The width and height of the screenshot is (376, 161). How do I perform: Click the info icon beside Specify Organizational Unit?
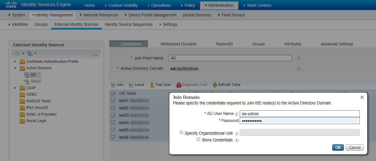pos(237,133)
